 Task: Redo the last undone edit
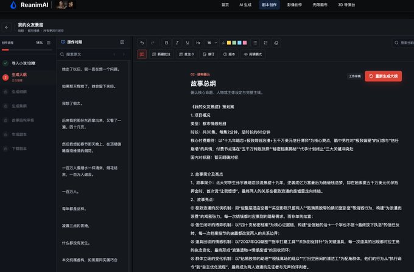[153, 43]
